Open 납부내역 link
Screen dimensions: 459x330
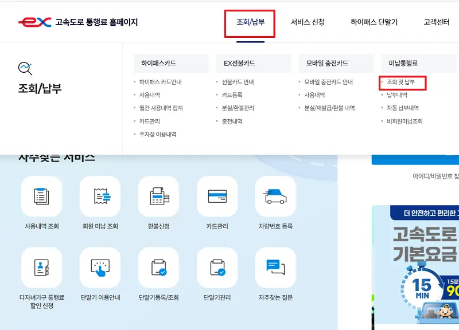[397, 95]
